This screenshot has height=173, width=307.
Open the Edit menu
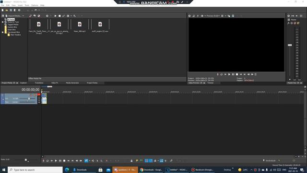[8, 5]
